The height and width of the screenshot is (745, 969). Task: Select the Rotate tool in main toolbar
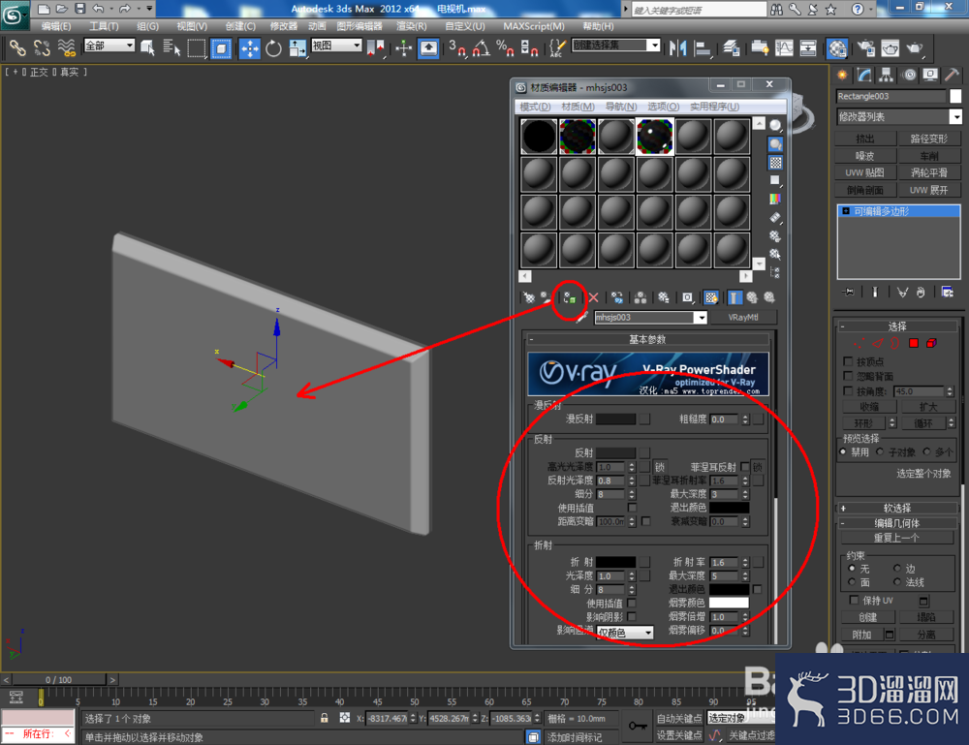[273, 48]
